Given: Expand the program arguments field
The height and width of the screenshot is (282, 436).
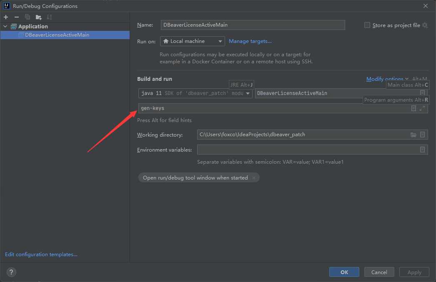Looking at the screenshot, I should (422, 108).
